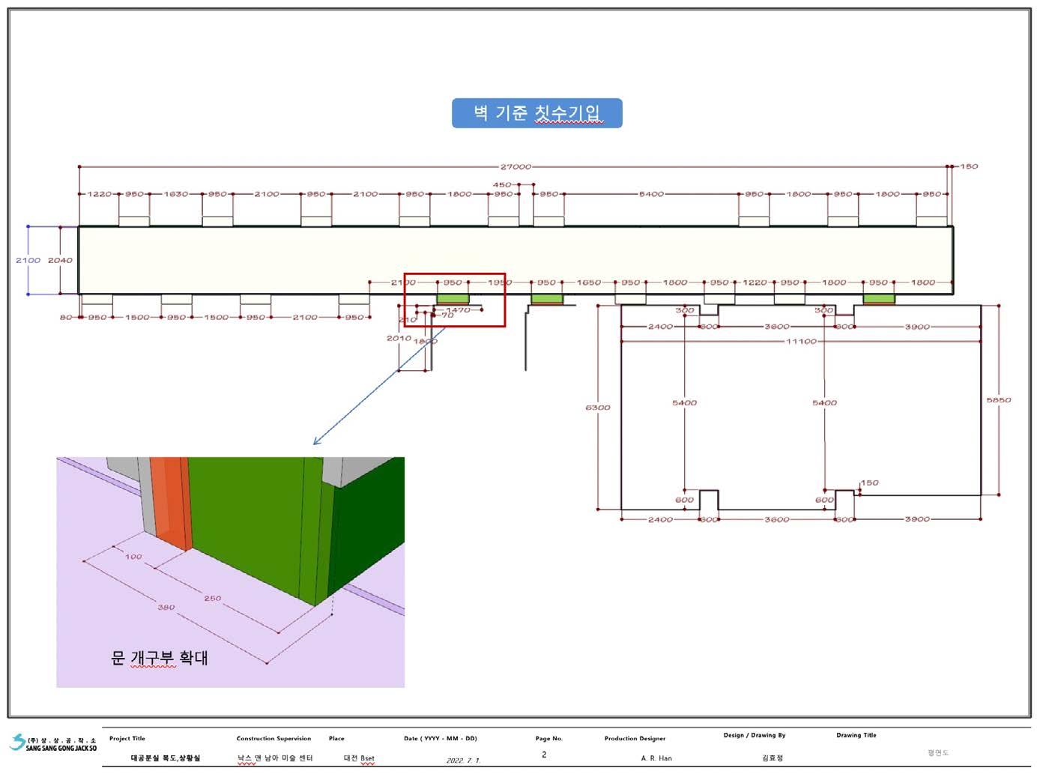Click the 'Page No.' heading
The height and width of the screenshot is (783, 1040).
click(548, 739)
